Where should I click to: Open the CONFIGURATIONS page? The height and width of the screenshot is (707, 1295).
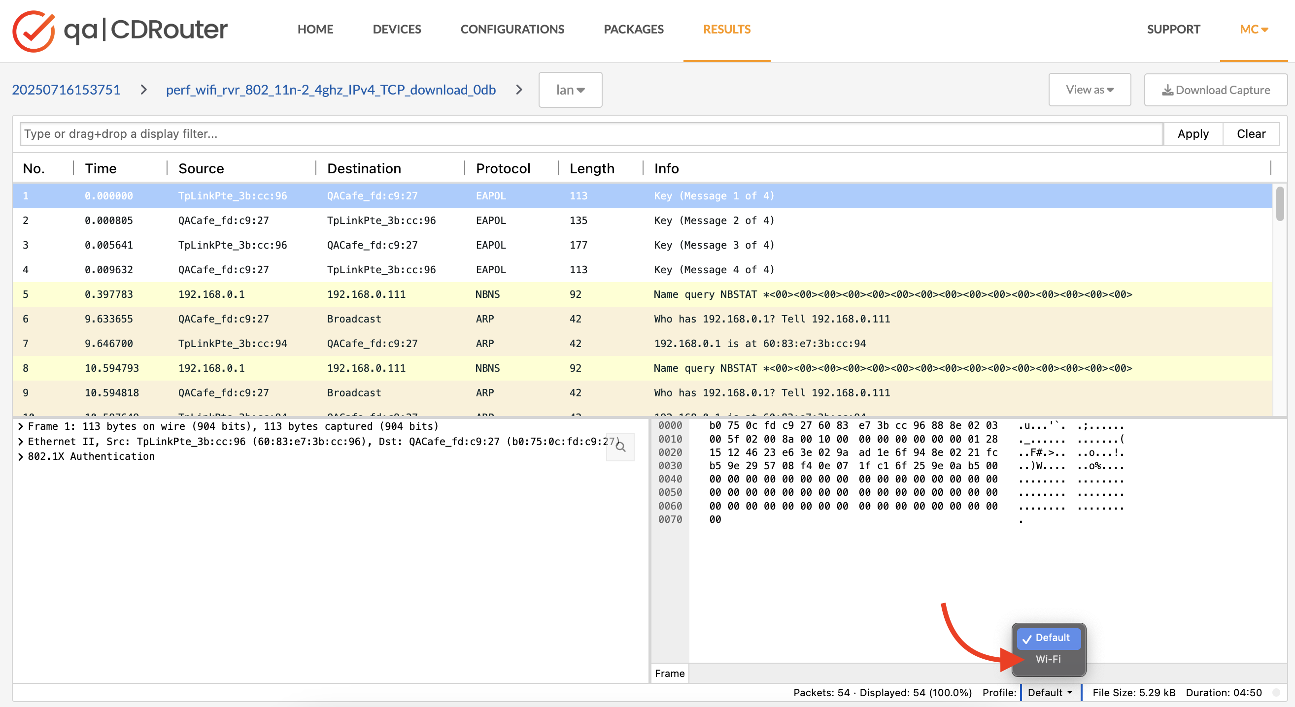tap(512, 29)
